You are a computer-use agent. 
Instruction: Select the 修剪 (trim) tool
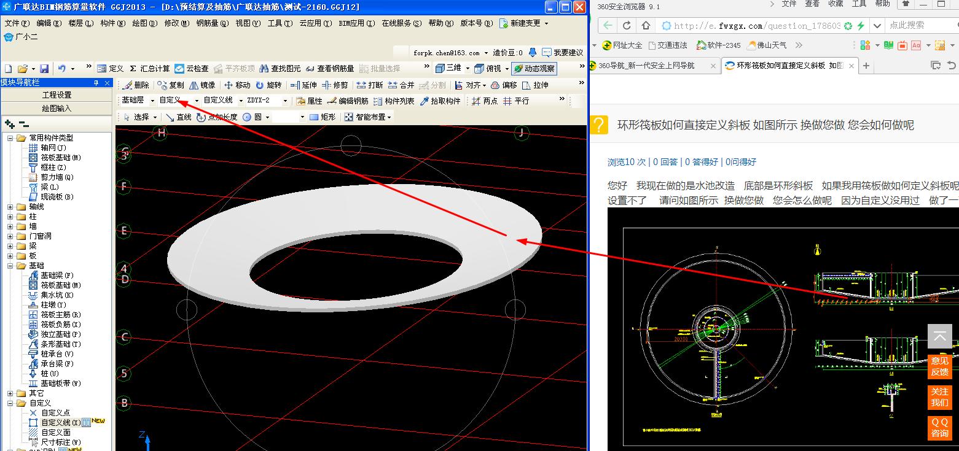click(335, 85)
